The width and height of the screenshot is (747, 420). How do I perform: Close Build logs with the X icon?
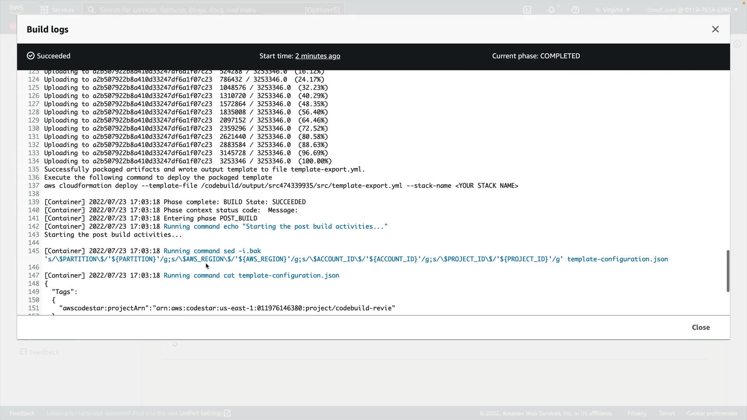tap(715, 30)
